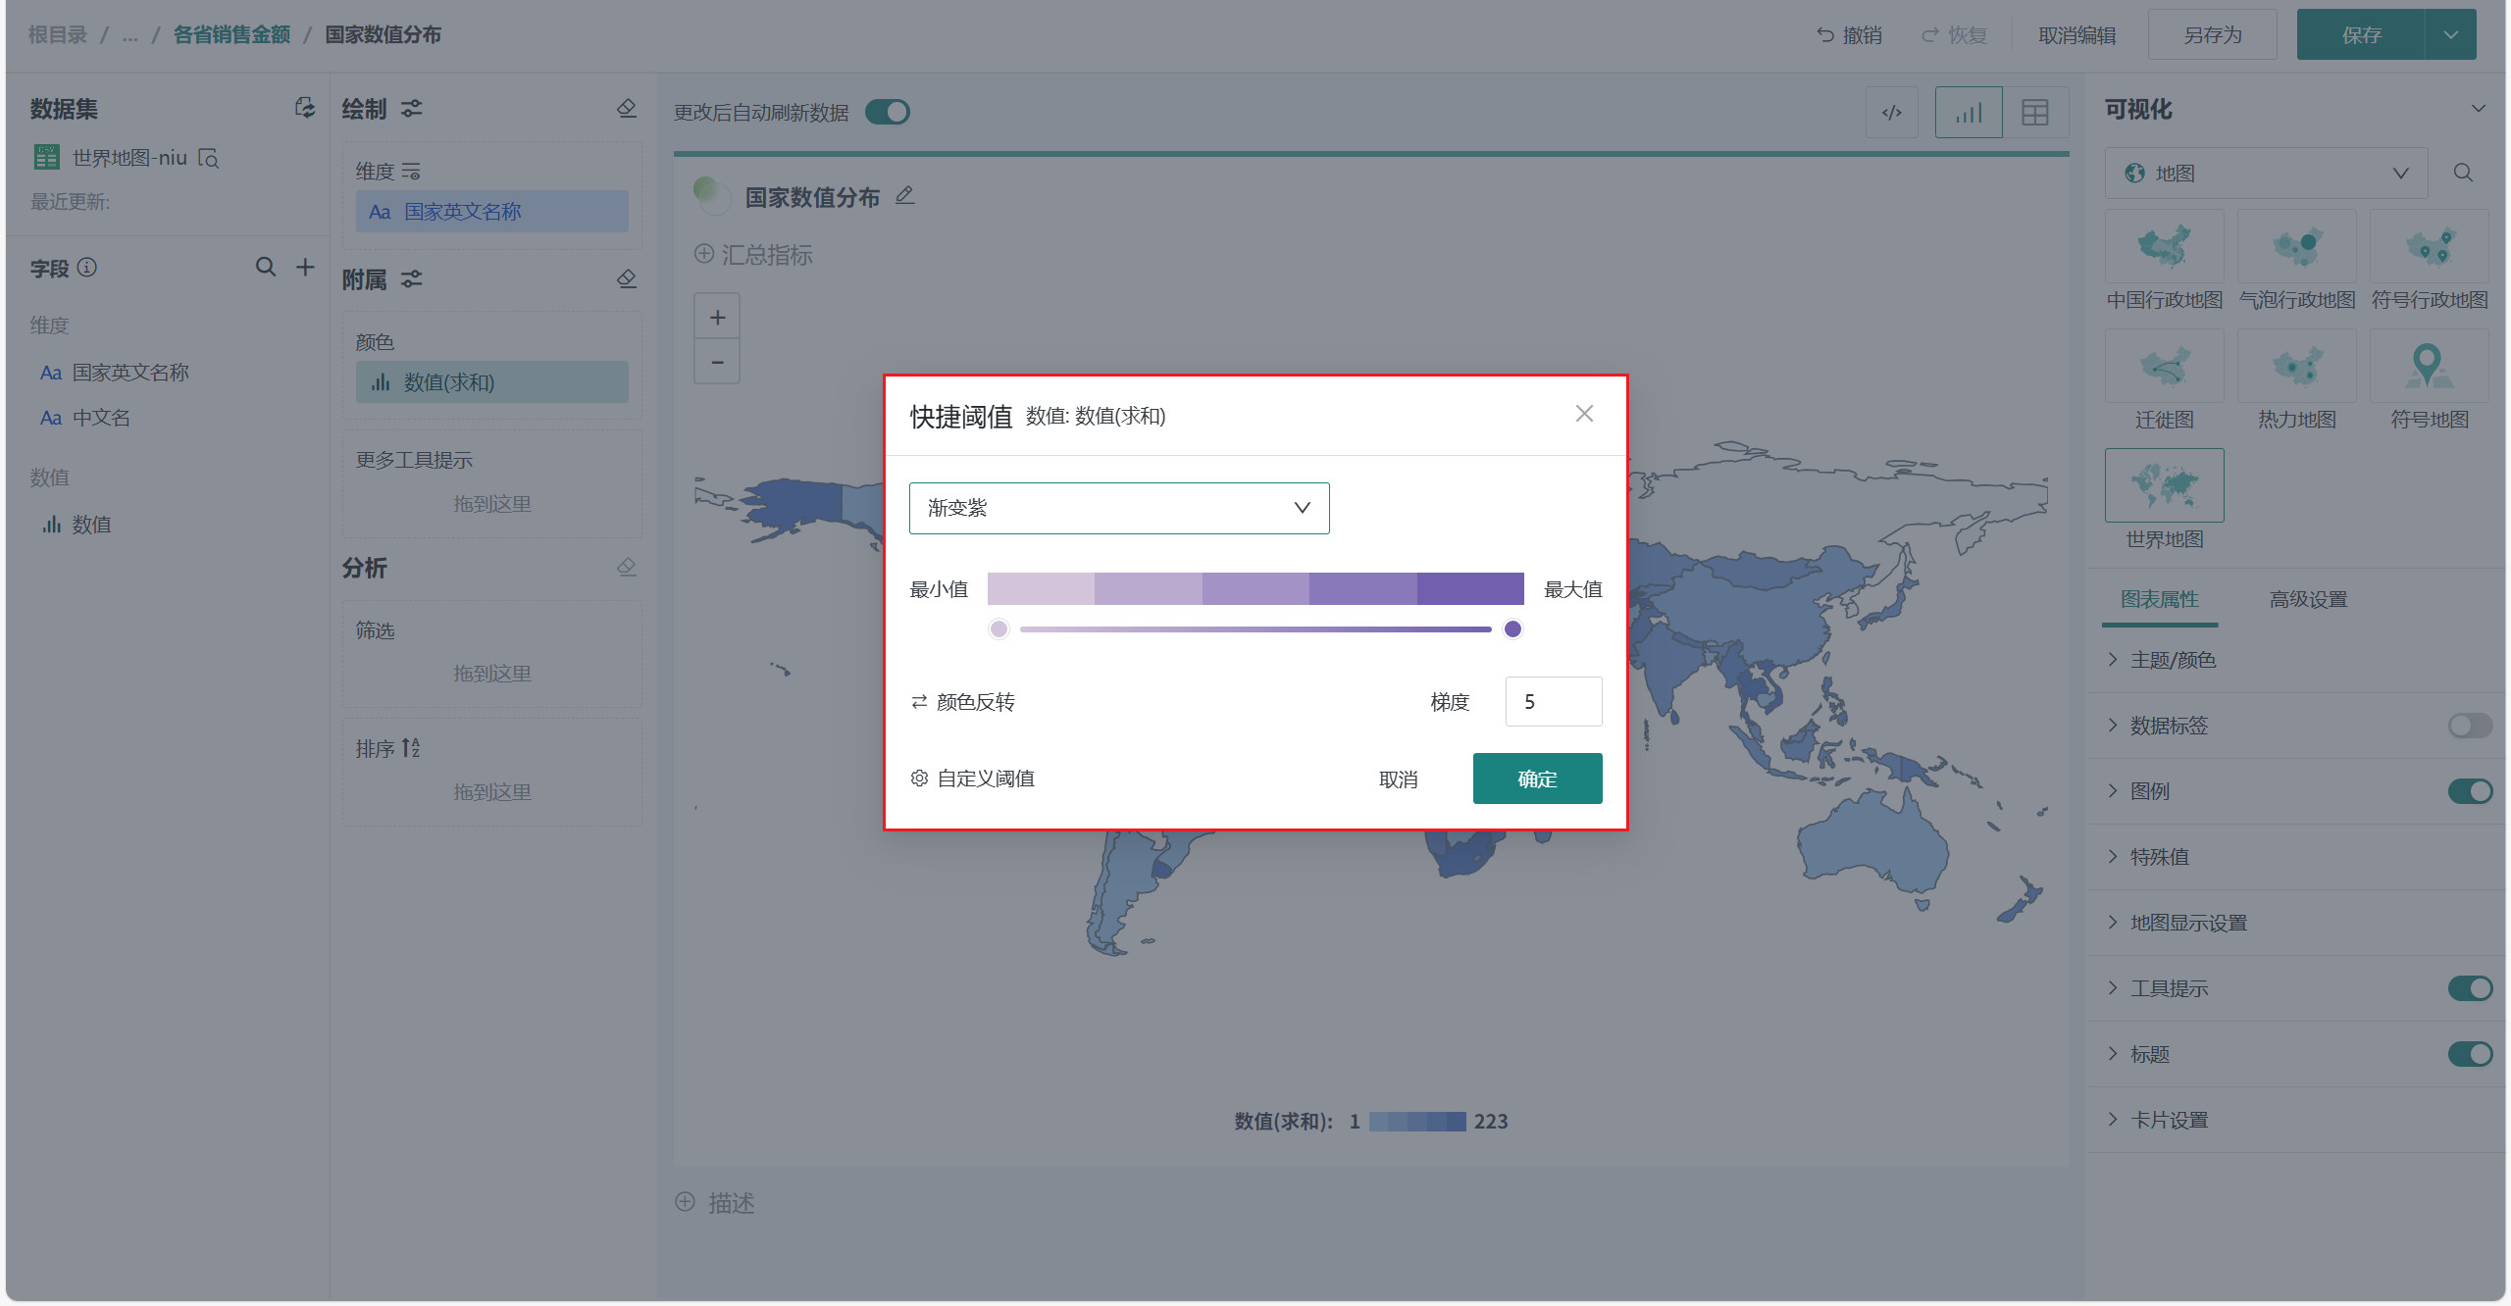Disable the 图例 toggle
Screen dimensions: 2511x1306
pos(2469,791)
